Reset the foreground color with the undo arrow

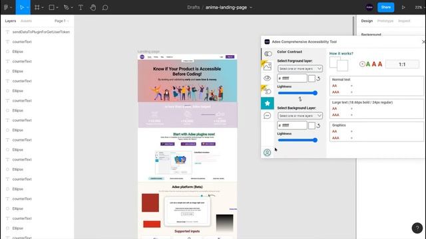pos(318,78)
